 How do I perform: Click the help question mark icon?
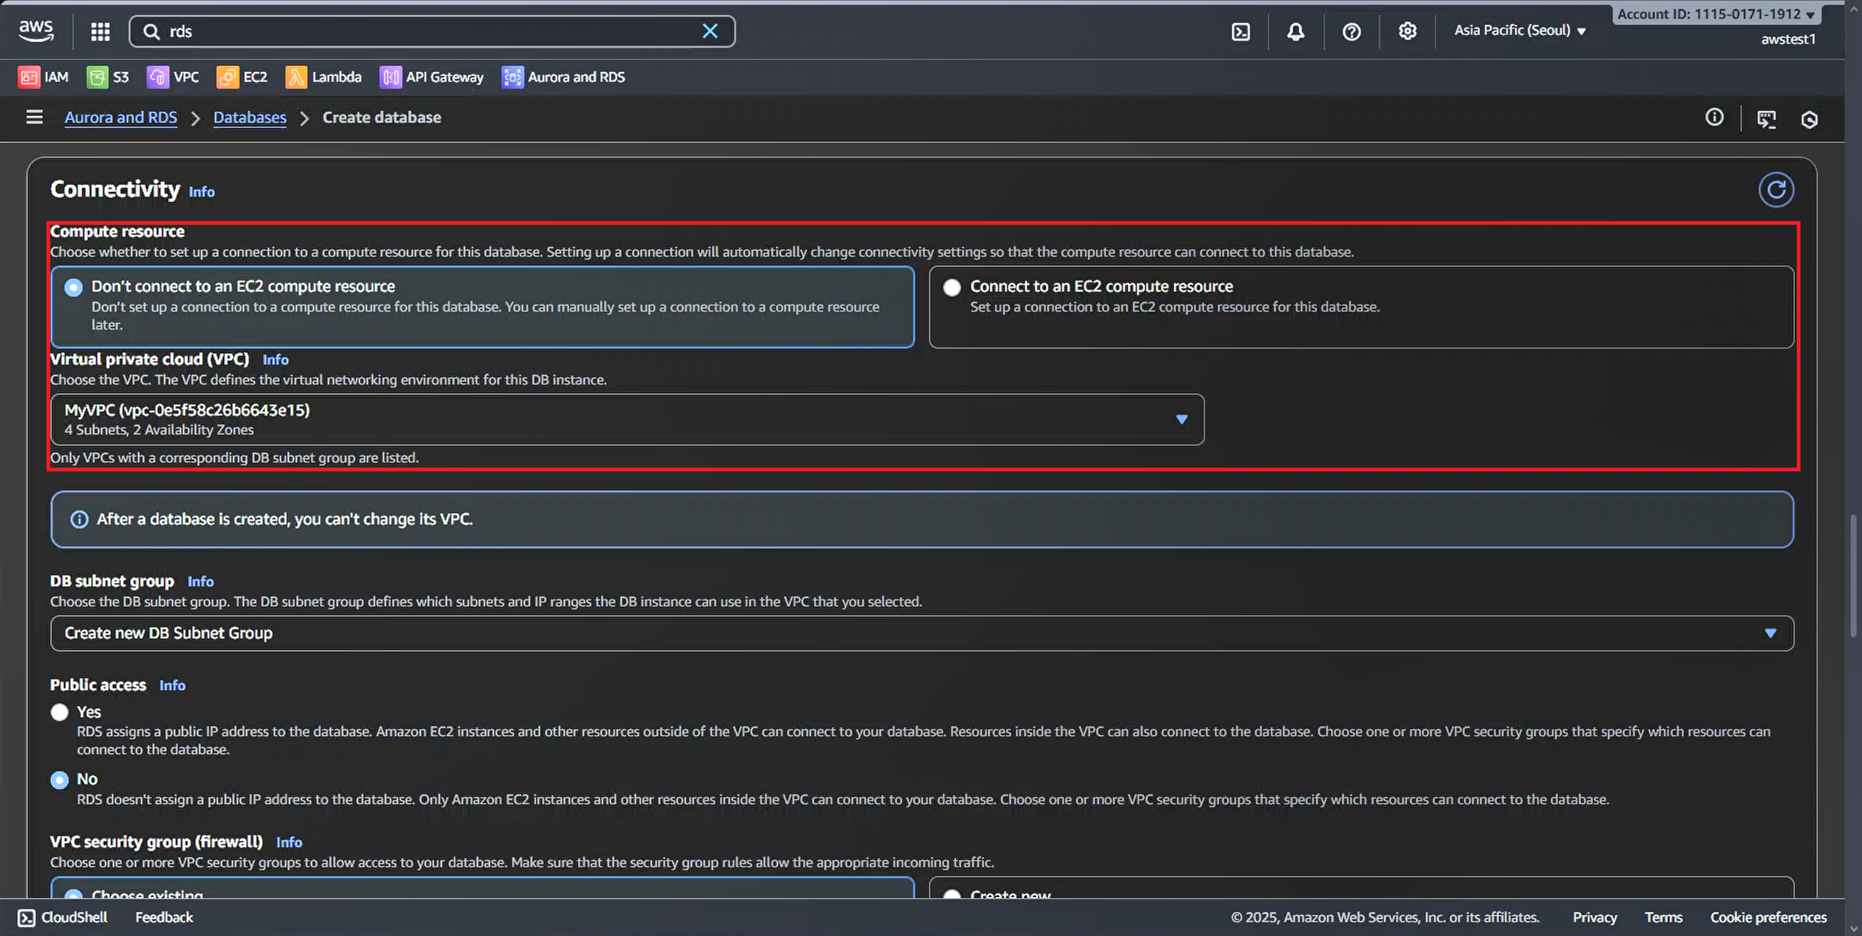tap(1351, 31)
